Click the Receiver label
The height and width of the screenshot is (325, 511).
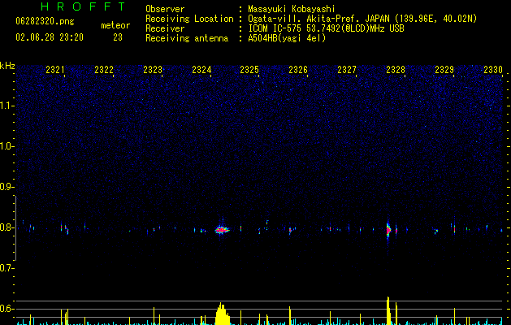click(165, 28)
